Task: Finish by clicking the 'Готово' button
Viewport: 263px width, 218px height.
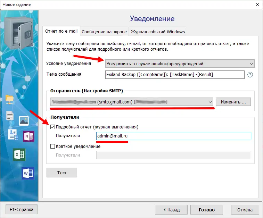Action: click(206, 210)
